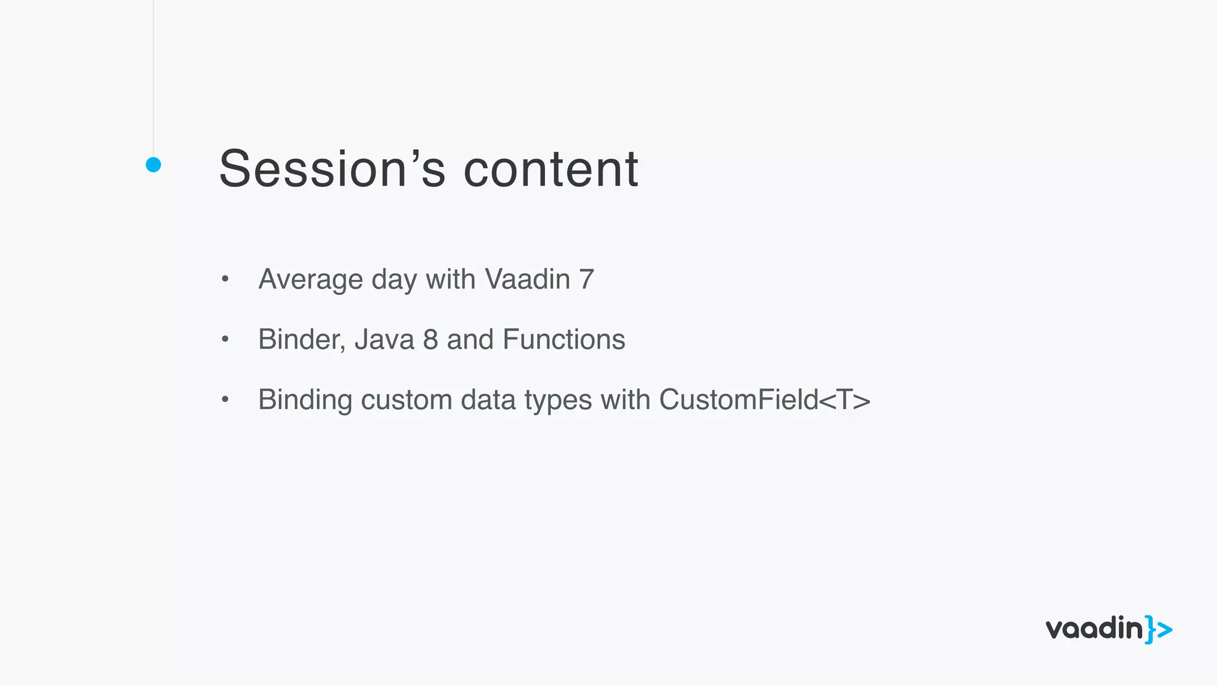Viewport: 1217px width, 685px height.
Task: Click the bullet dot before 'Binding custom data'
Action: click(x=225, y=399)
